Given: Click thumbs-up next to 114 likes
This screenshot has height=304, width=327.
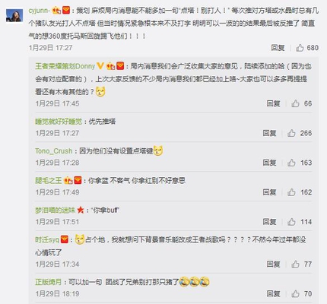Looking at the screenshot, I should tap(291, 222).
